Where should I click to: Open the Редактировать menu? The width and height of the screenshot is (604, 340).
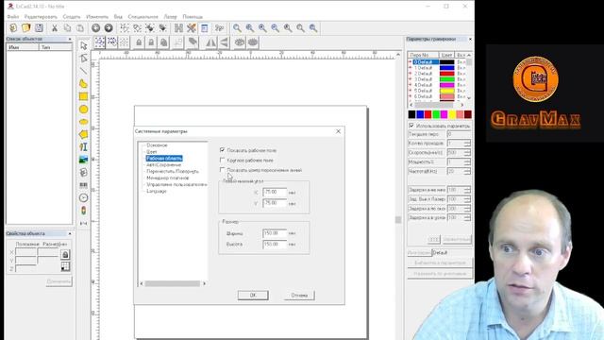pyautogui.click(x=41, y=17)
